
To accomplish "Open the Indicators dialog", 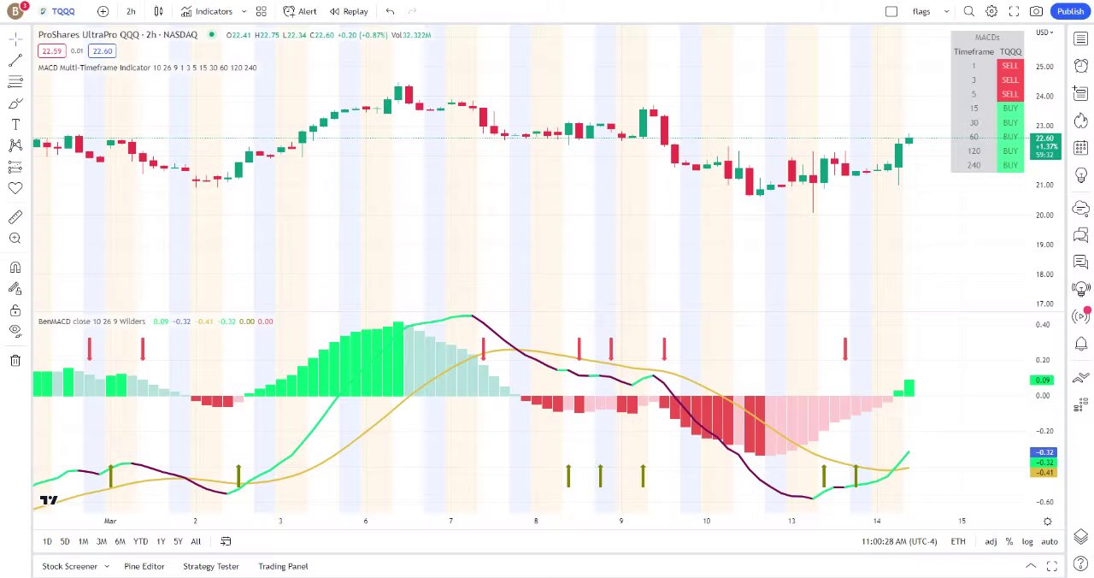I will click(206, 11).
